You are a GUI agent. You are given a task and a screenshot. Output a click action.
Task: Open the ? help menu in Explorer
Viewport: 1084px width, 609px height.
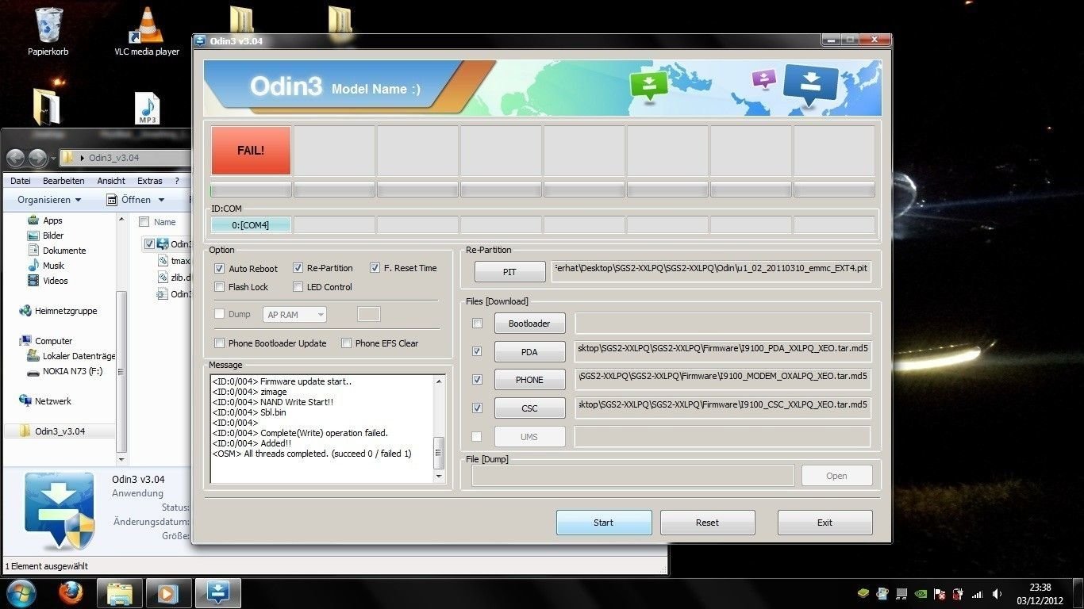pyautogui.click(x=177, y=181)
